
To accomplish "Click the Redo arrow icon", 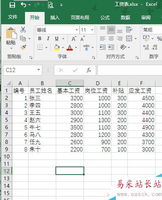I will [x=37, y=5].
